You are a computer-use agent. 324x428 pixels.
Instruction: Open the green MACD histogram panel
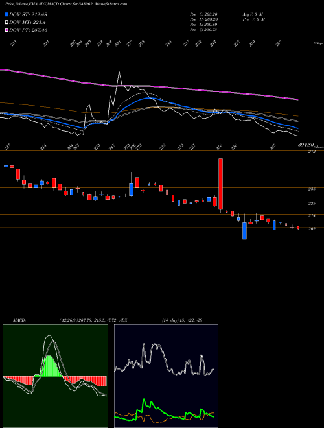point(55,376)
